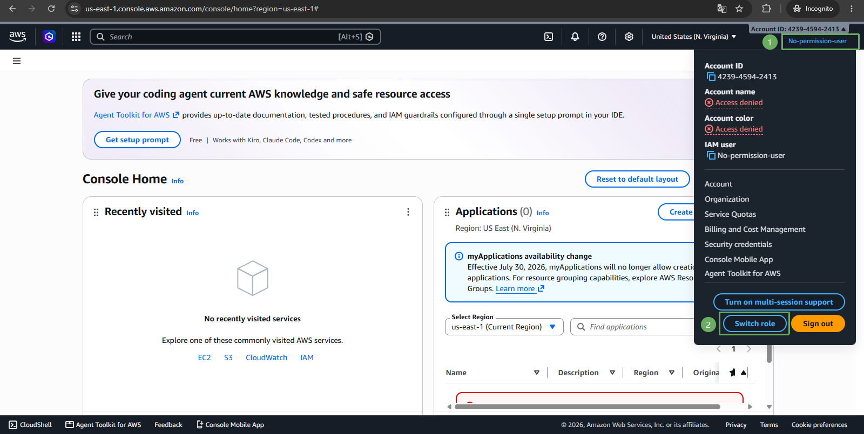
Task: Copy the IAM user name No-permission-user
Action: pos(711,155)
